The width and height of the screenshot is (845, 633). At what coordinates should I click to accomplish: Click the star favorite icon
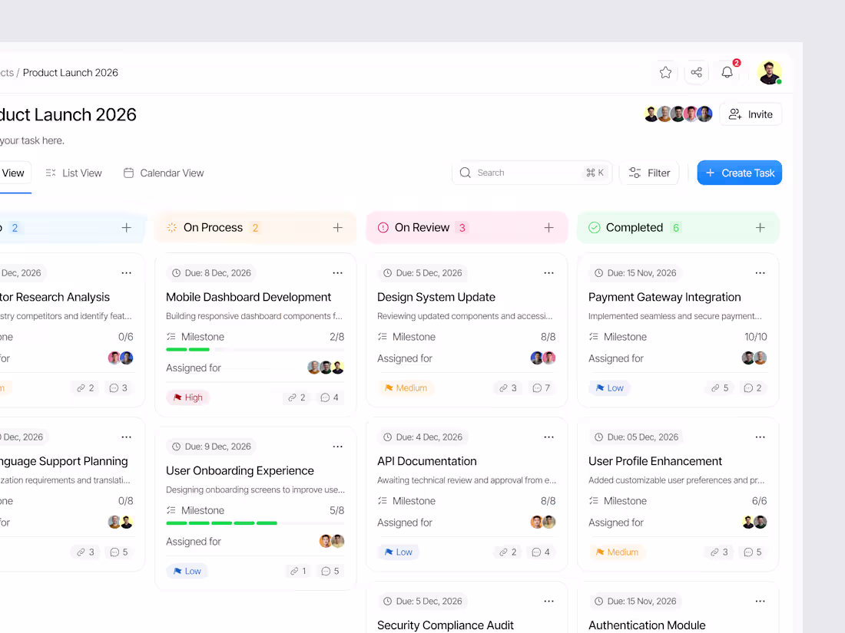(665, 72)
